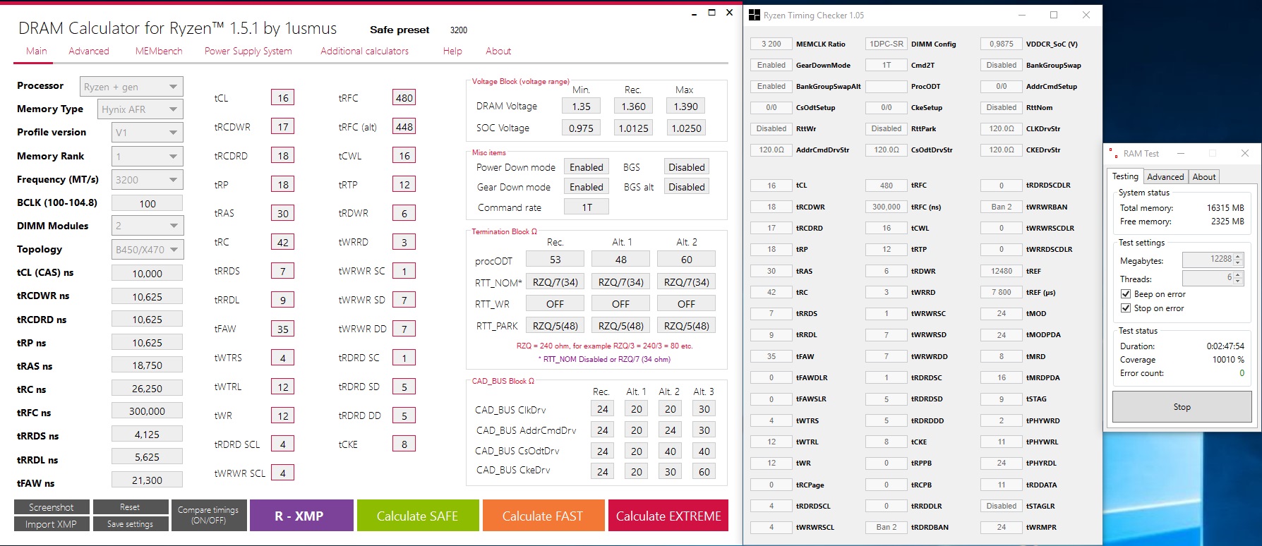Increase the Megabytes spinner value
This screenshot has width=1262, height=546.
tap(1238, 256)
